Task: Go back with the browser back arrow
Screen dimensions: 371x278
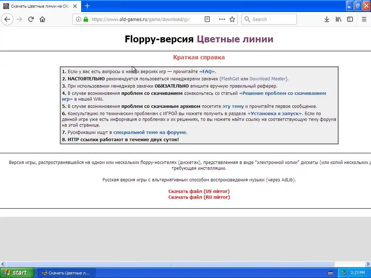Action: pyautogui.click(x=7, y=19)
